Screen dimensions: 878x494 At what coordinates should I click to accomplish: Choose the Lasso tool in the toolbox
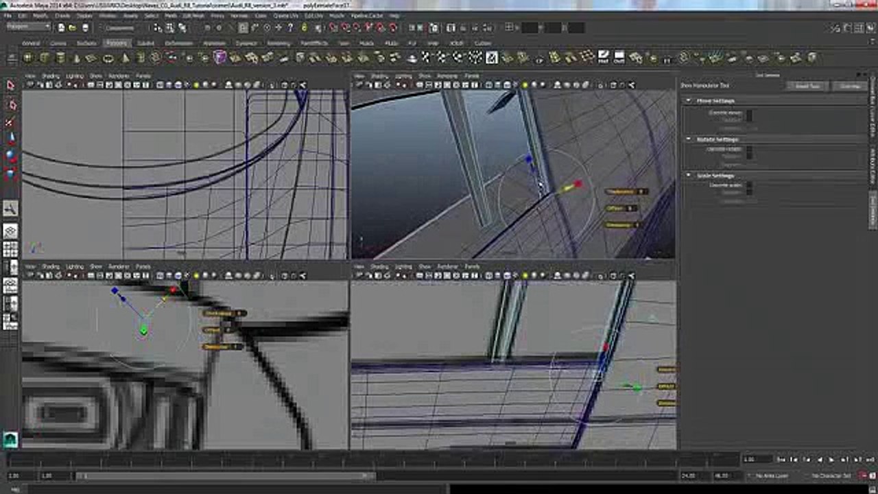coord(11,104)
